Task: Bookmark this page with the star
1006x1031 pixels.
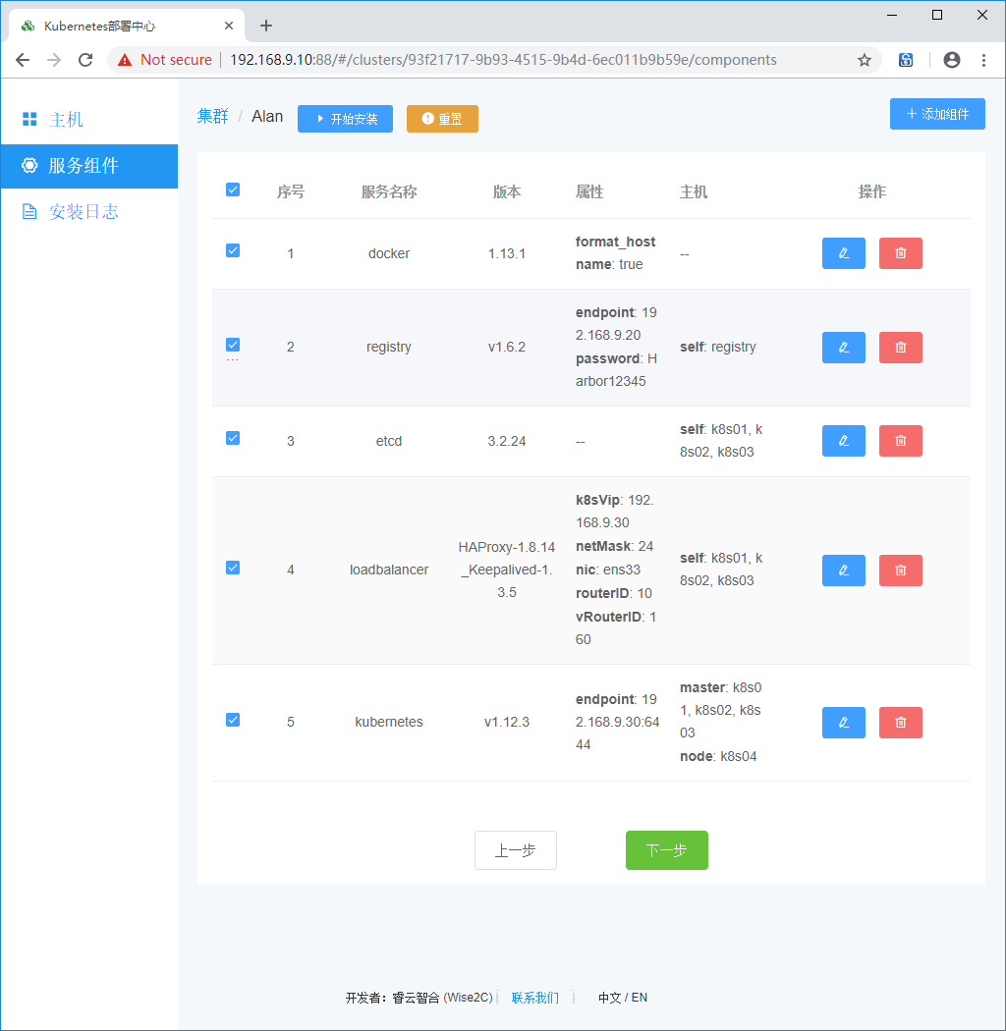Action: 865,60
